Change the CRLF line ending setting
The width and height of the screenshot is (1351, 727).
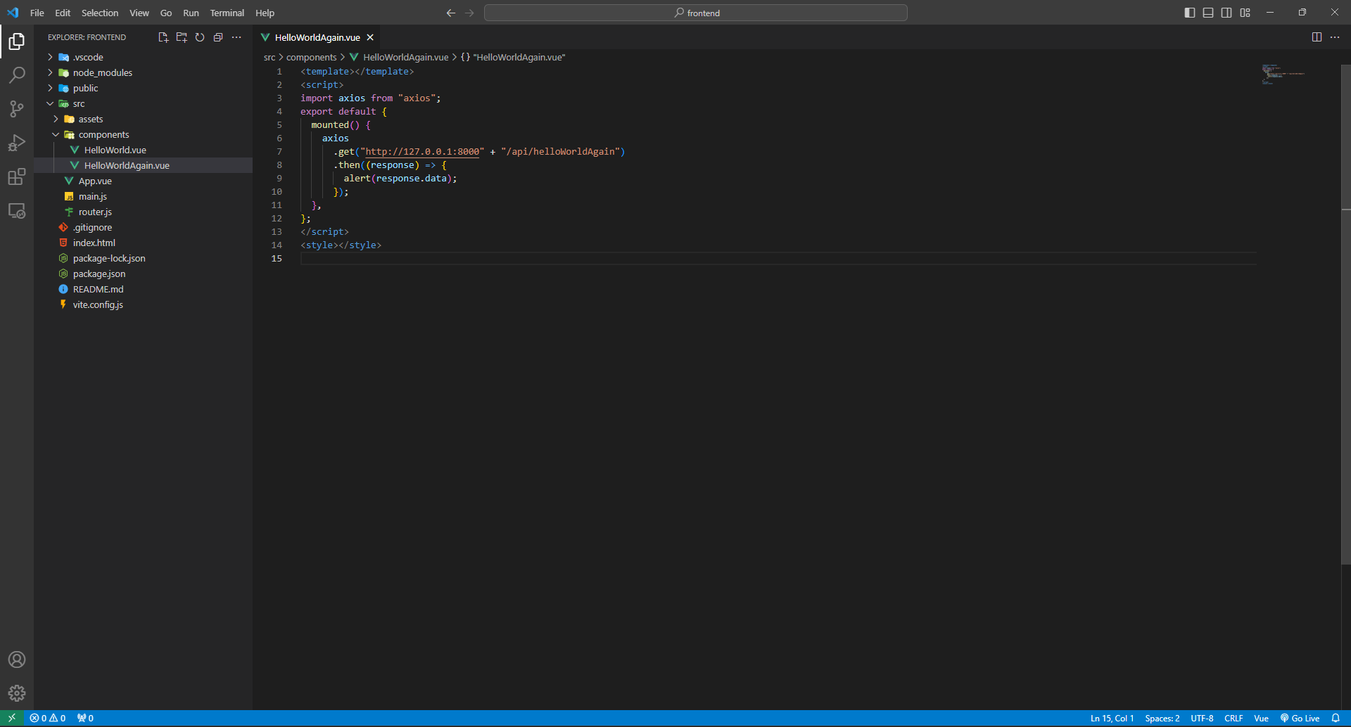tap(1233, 718)
